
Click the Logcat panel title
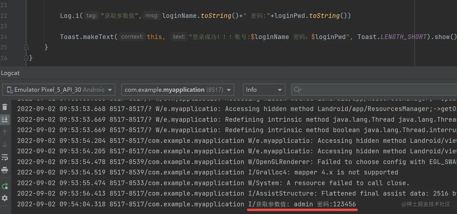(x=10, y=73)
